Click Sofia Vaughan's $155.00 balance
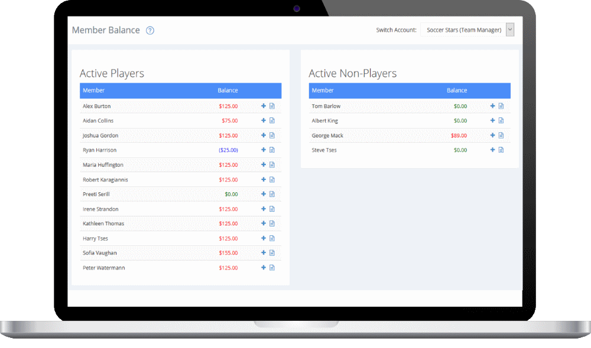The image size is (591, 348). (x=228, y=253)
